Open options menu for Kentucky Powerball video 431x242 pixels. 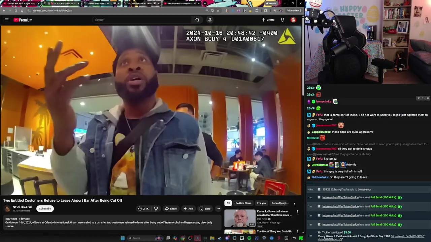click(x=297, y=212)
